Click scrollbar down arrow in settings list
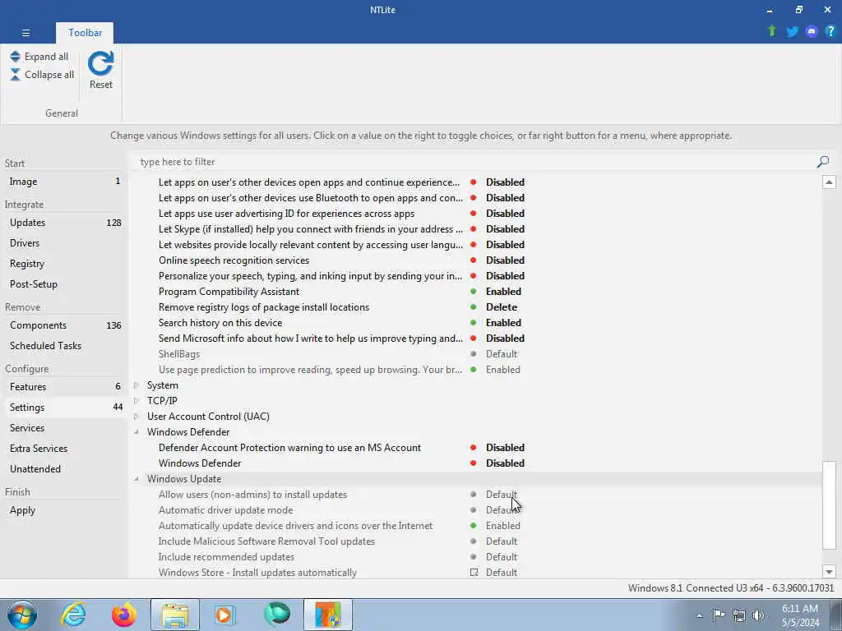The image size is (842, 631). 829,572
